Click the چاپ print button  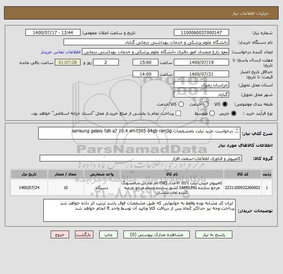pos(108,235)
